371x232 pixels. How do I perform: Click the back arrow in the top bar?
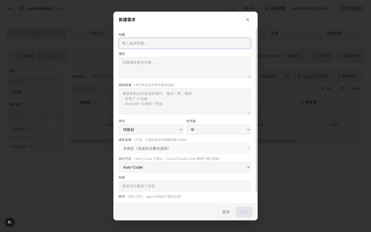(x=11, y=8)
